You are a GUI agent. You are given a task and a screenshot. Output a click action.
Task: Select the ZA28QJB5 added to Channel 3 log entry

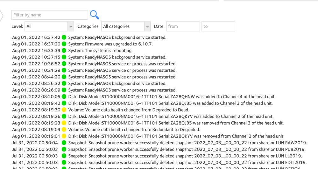point(170,103)
